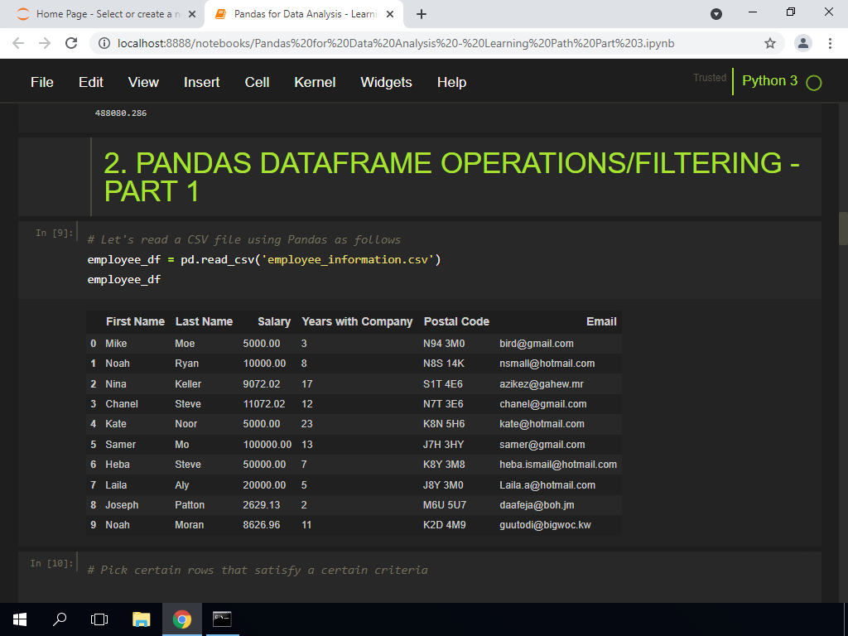Open a new browser tab
The width and height of the screenshot is (848, 636).
tap(422, 14)
